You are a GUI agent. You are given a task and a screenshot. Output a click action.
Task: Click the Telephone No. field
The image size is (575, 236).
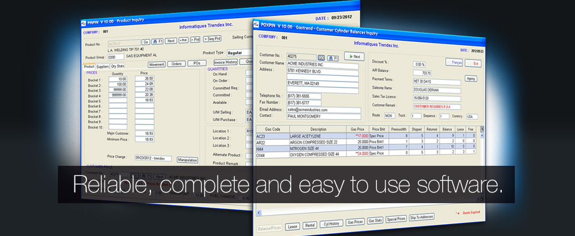pos(304,96)
